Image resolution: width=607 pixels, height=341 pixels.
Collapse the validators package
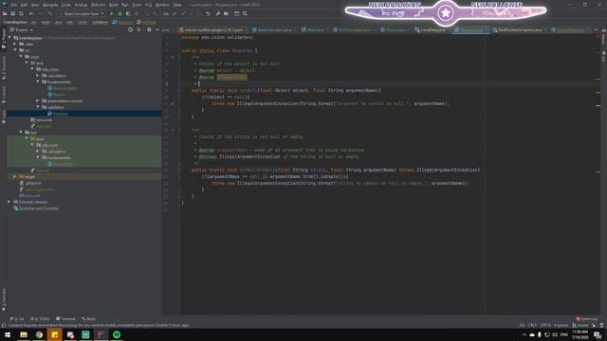pos(38,107)
